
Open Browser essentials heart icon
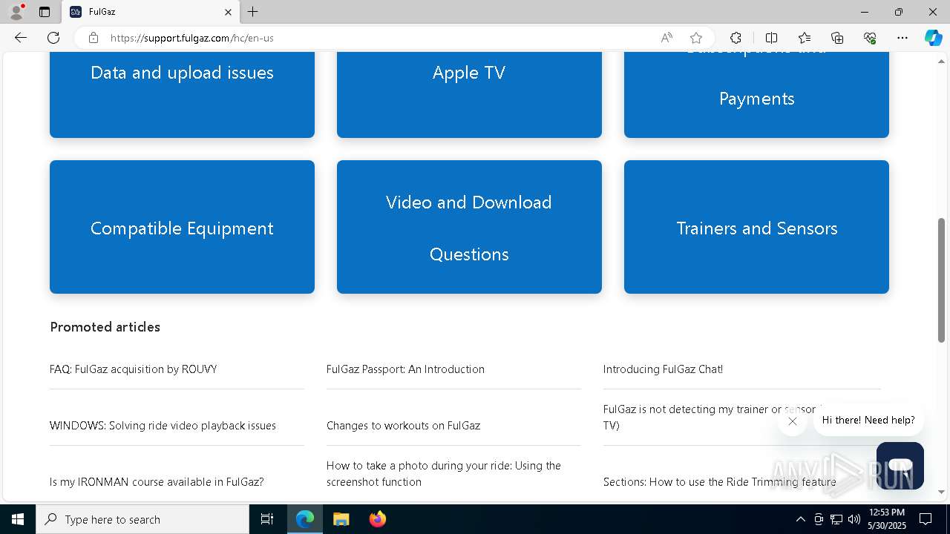(x=870, y=38)
